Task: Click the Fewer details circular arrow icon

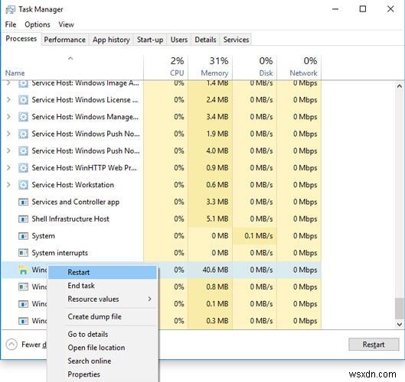Action: tap(11, 345)
